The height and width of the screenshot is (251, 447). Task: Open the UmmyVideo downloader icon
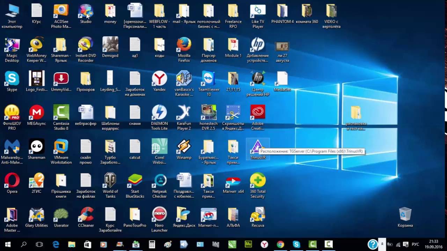coord(61,82)
